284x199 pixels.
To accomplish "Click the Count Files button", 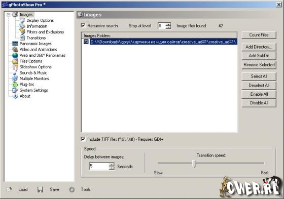I will pyautogui.click(x=259, y=35).
